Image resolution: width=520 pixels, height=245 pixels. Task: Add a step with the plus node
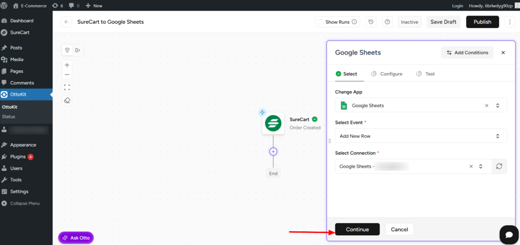[x=273, y=151]
